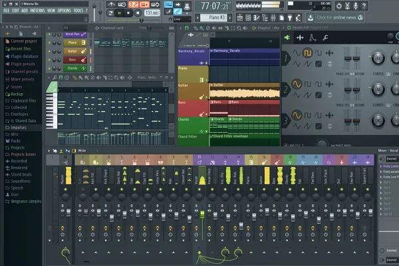Click Harmony_Vocals playlist track header
Viewport: 399px width, 266px height.
tap(193, 57)
